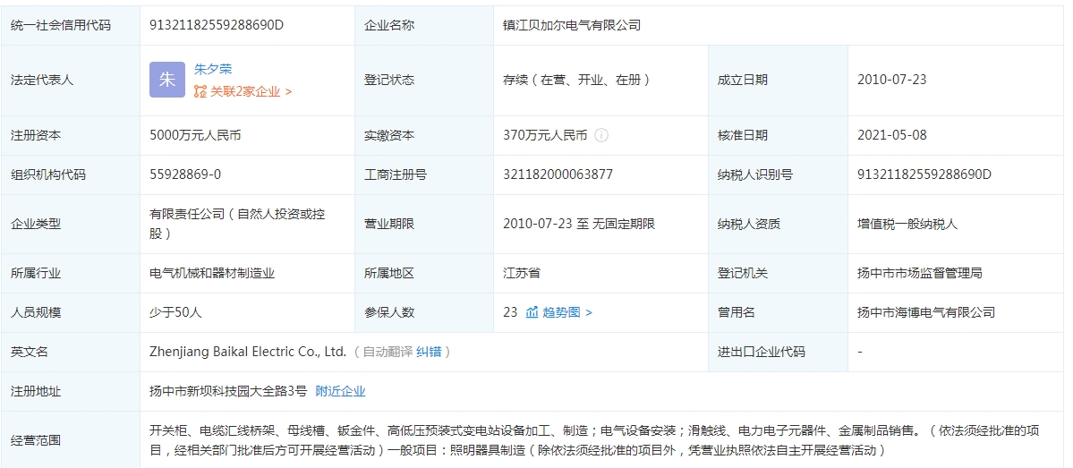Click former name 扬中市海博电气有限公司
This screenshot has height=468, width=1073.
click(x=925, y=312)
